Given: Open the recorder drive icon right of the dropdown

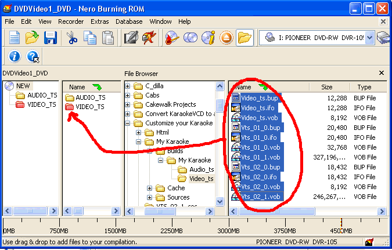Looking at the screenshot, I should click(x=384, y=38).
